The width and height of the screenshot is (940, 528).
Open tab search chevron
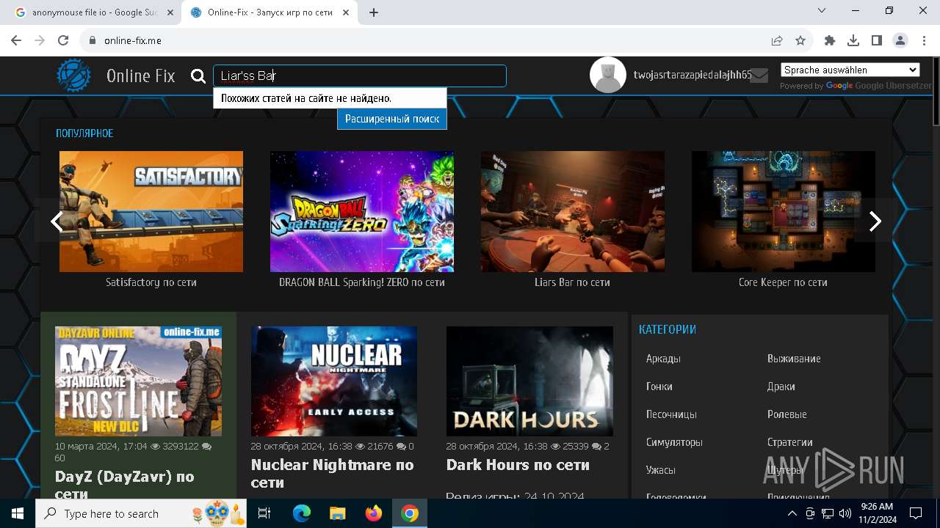coord(822,10)
